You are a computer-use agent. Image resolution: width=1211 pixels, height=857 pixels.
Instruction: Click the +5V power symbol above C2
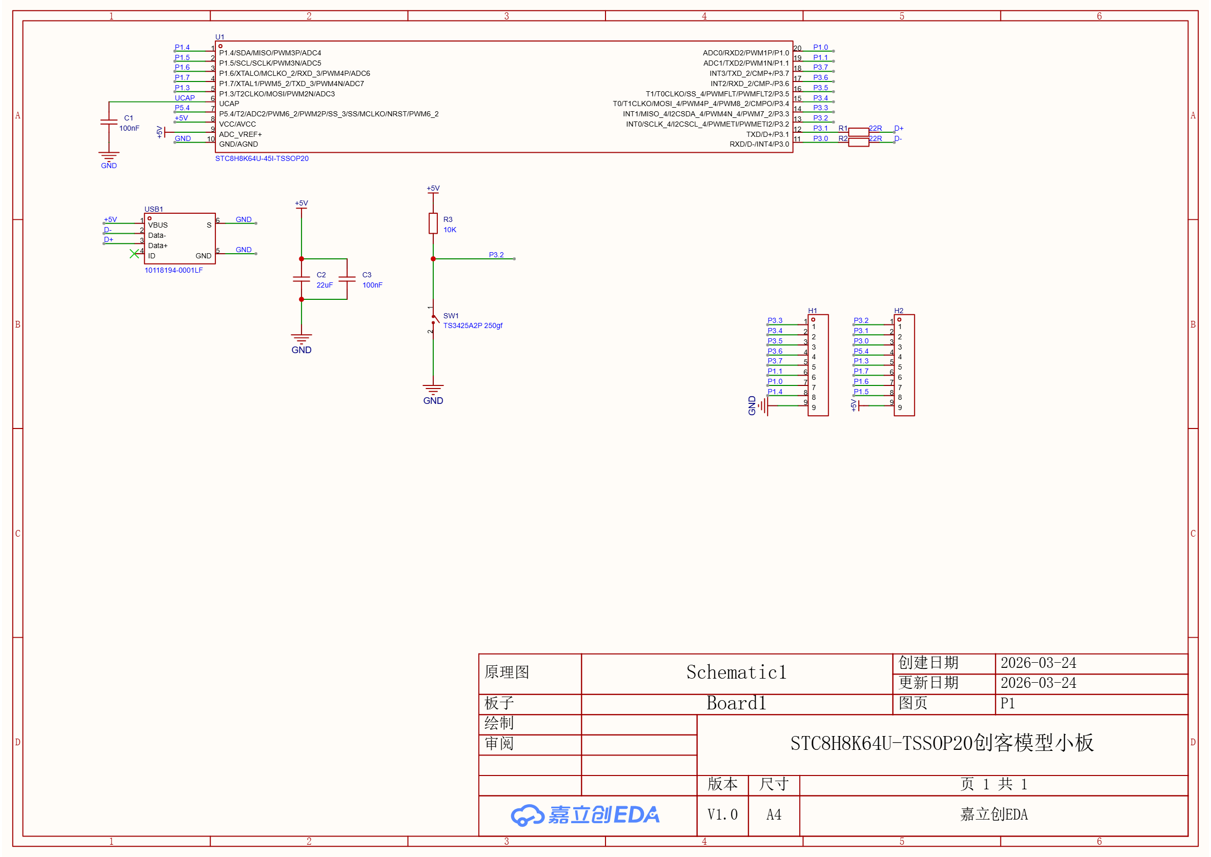click(x=301, y=205)
